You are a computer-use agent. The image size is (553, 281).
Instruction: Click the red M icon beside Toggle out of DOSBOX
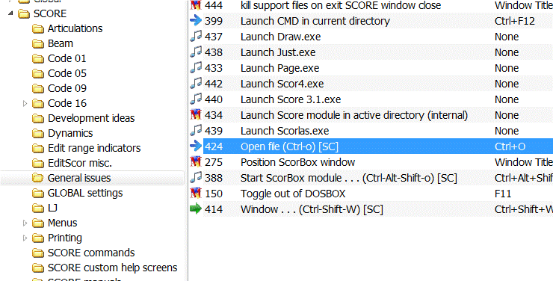tap(196, 194)
